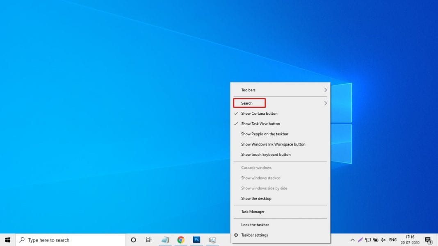Screen dimensions: 438x246
Task: Expand hidden icons in the system tray
Action: point(352,240)
